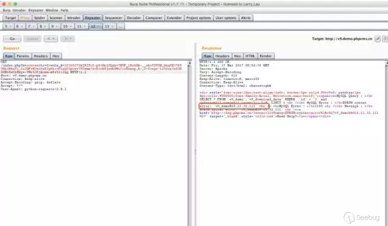Viewport: 388px width, 226px height.
Task: Open the Repeater menu in the menu bar
Action: point(36,10)
